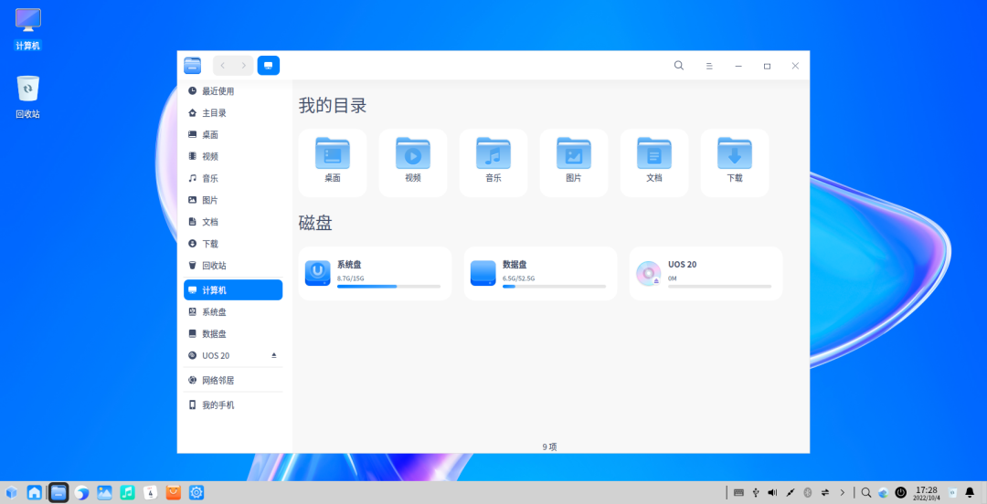Open the music player from taskbar

(128, 493)
